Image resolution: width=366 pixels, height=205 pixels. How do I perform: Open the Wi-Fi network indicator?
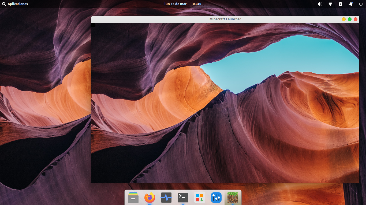[330, 4]
